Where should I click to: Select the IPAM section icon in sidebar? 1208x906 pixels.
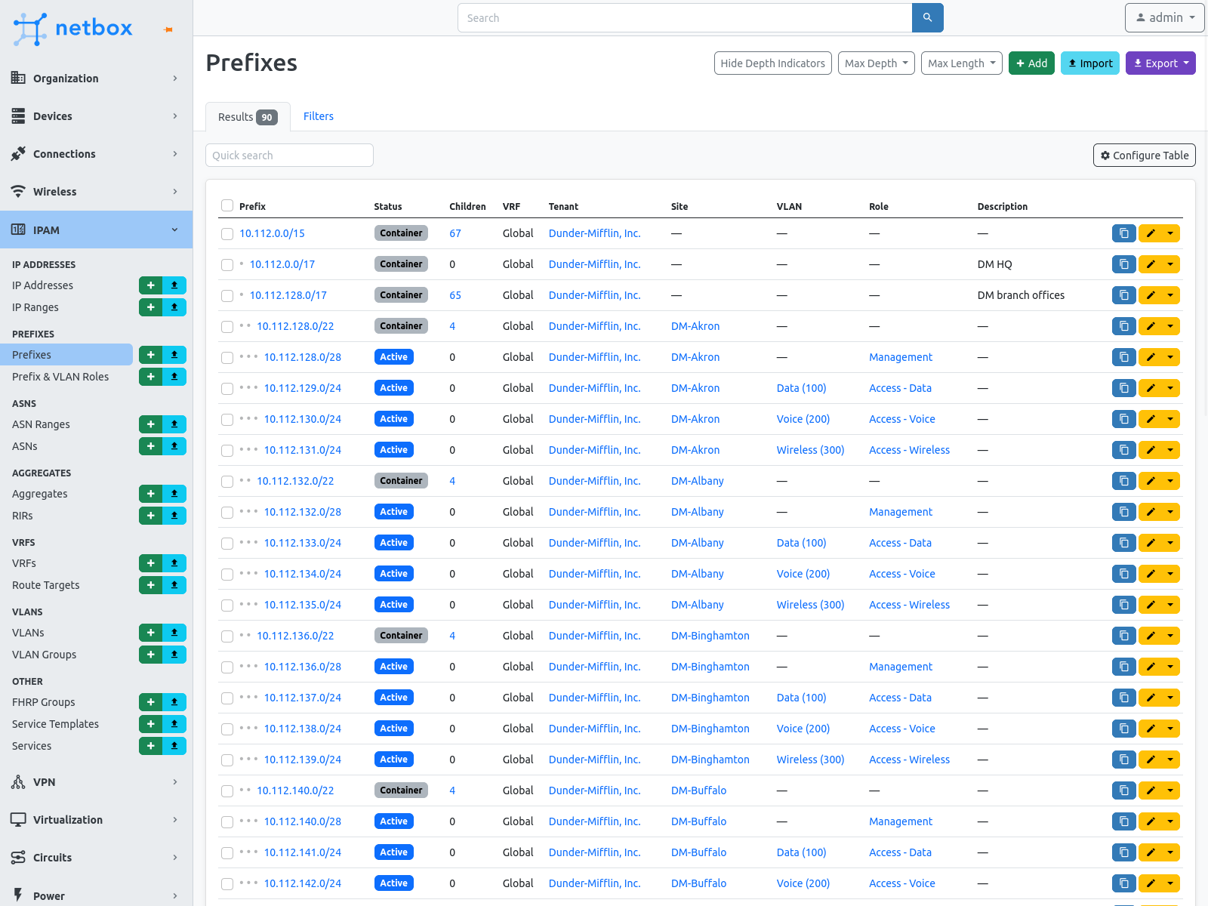pyautogui.click(x=18, y=230)
